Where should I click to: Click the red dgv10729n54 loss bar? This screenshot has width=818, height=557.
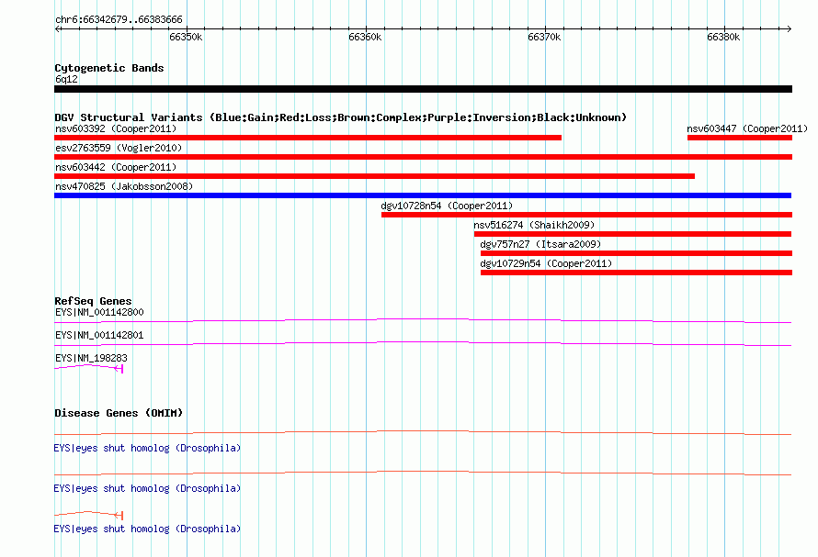[x=636, y=273]
